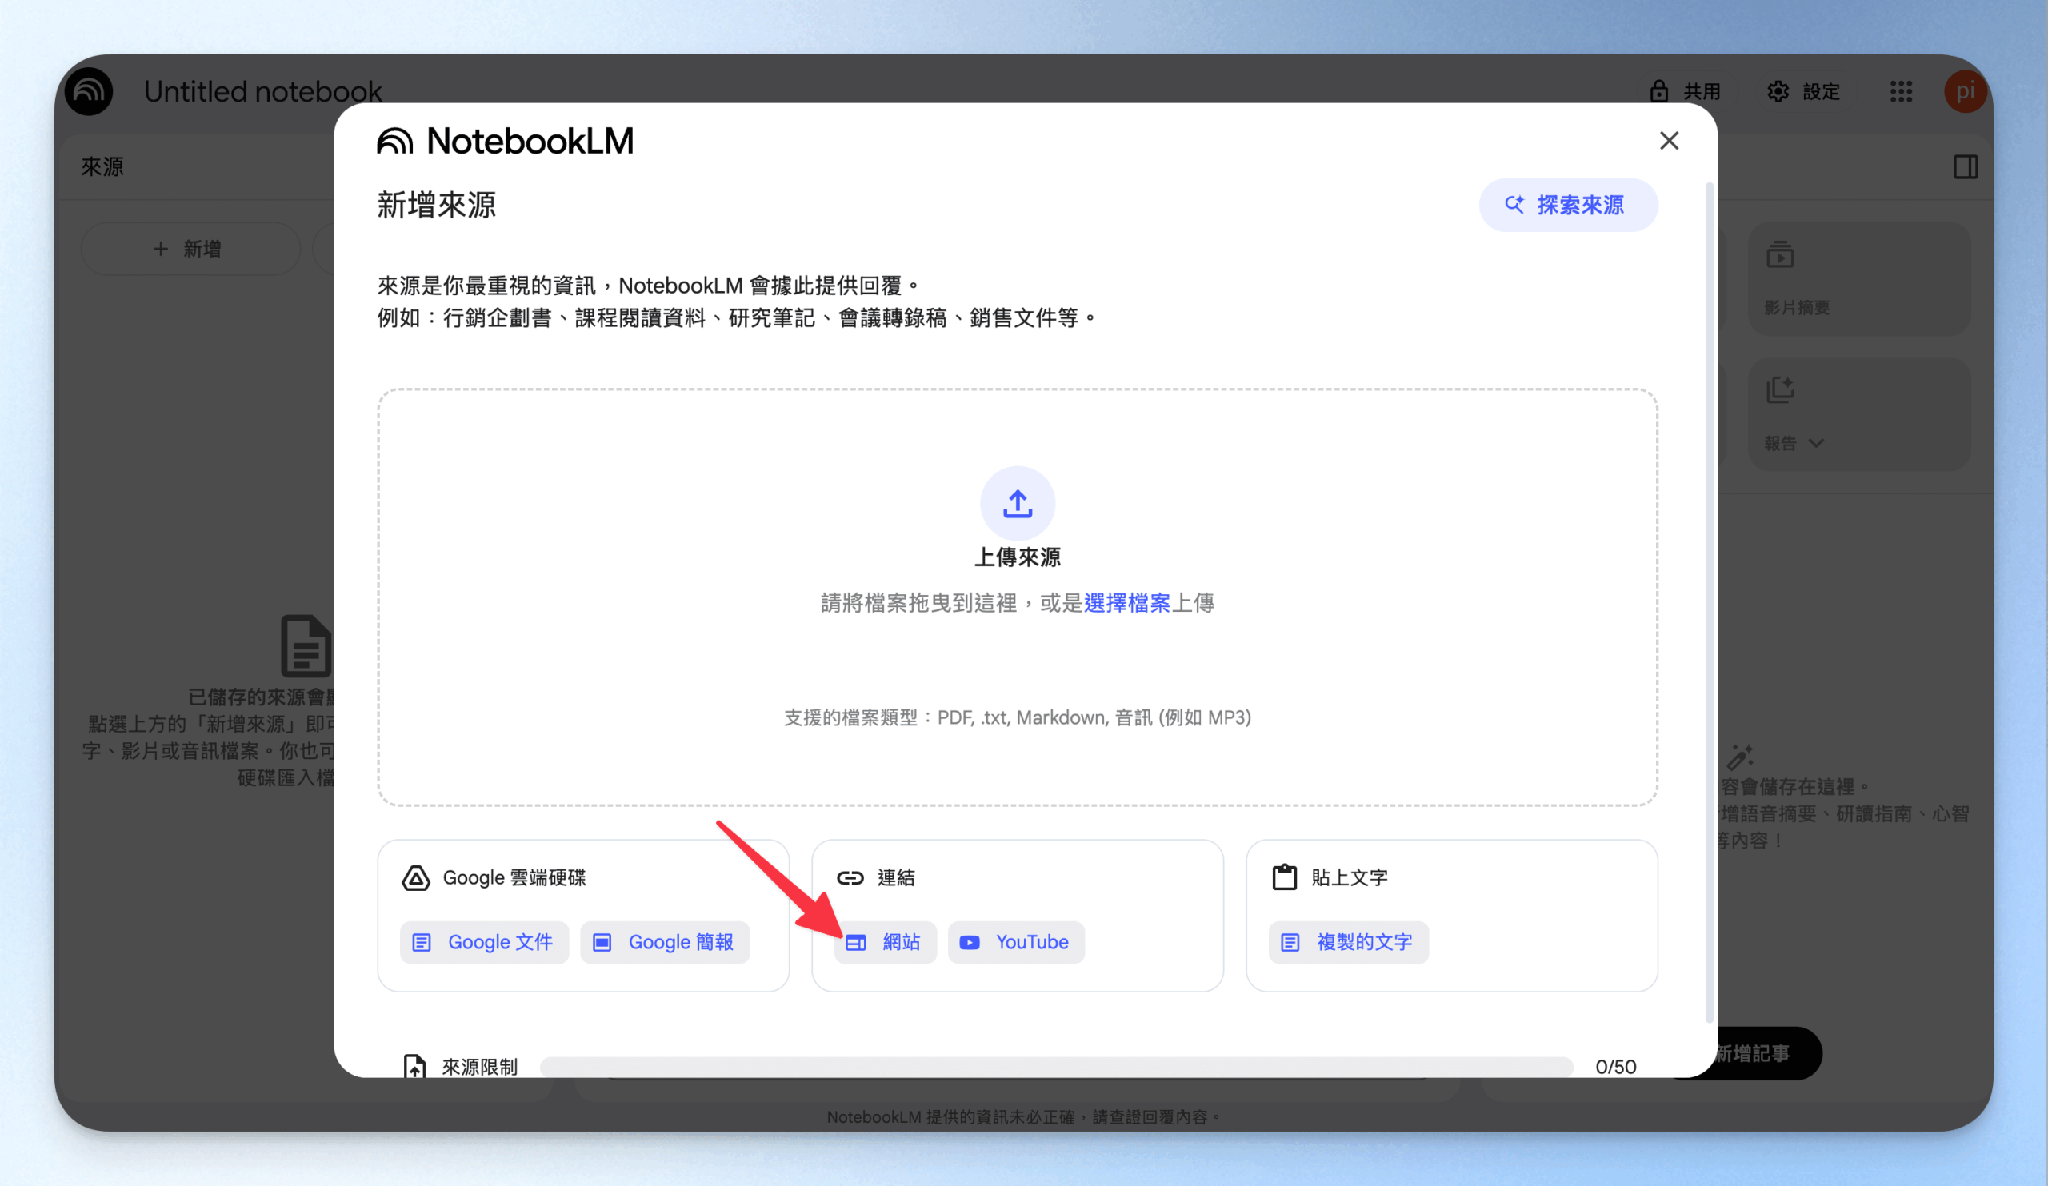Choose the 網站 link source
Screen dimensions: 2048x1186
tap(885, 942)
